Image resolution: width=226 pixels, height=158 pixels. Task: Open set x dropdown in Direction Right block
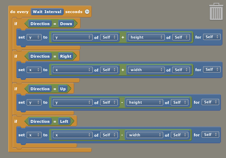(34, 70)
